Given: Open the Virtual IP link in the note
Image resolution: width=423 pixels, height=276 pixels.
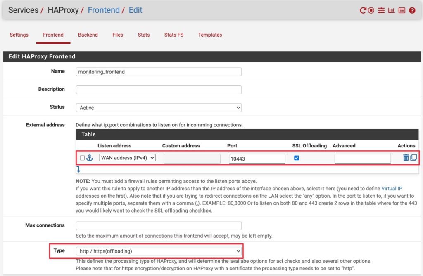Looking at the screenshot, I should pos(392,189).
